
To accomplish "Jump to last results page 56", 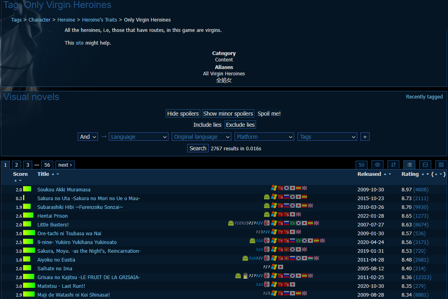I will pyautogui.click(x=47, y=165).
